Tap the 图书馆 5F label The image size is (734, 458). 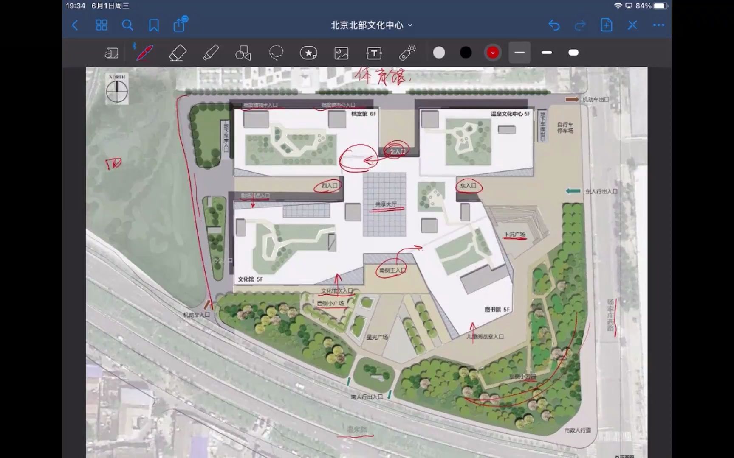(497, 310)
